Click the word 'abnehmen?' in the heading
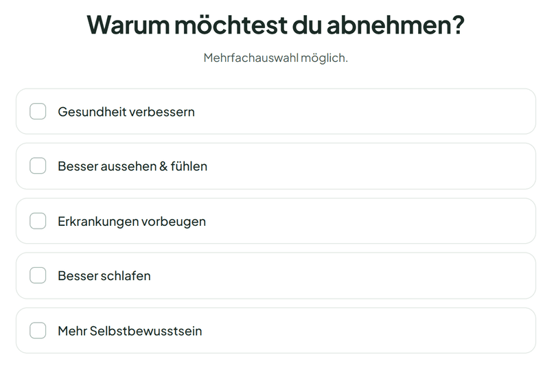The width and height of the screenshot is (556, 368). [x=395, y=25]
